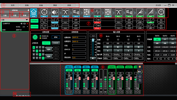Click the FIR DESIGNER button
The image size is (177, 100).
(34, 27)
